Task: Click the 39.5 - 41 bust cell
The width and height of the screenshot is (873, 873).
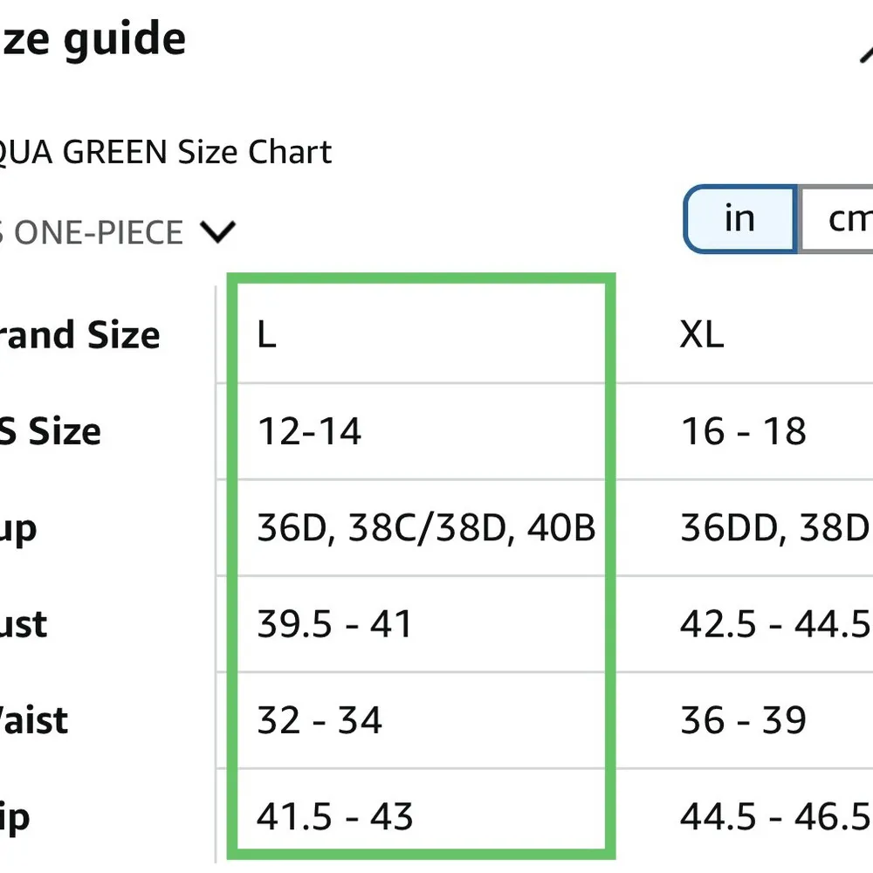Action: click(334, 624)
